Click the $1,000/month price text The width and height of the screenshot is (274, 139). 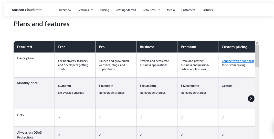click(190, 86)
